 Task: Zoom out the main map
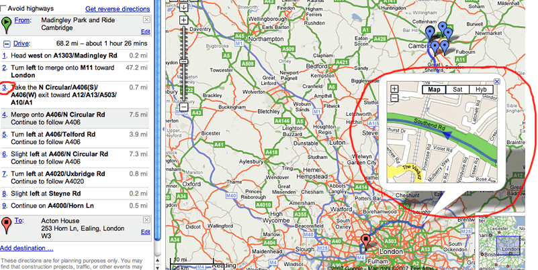pos(183,107)
